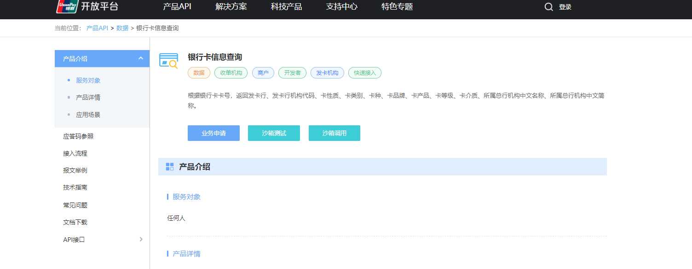Expand the 产品API navigation menu

coord(177,7)
